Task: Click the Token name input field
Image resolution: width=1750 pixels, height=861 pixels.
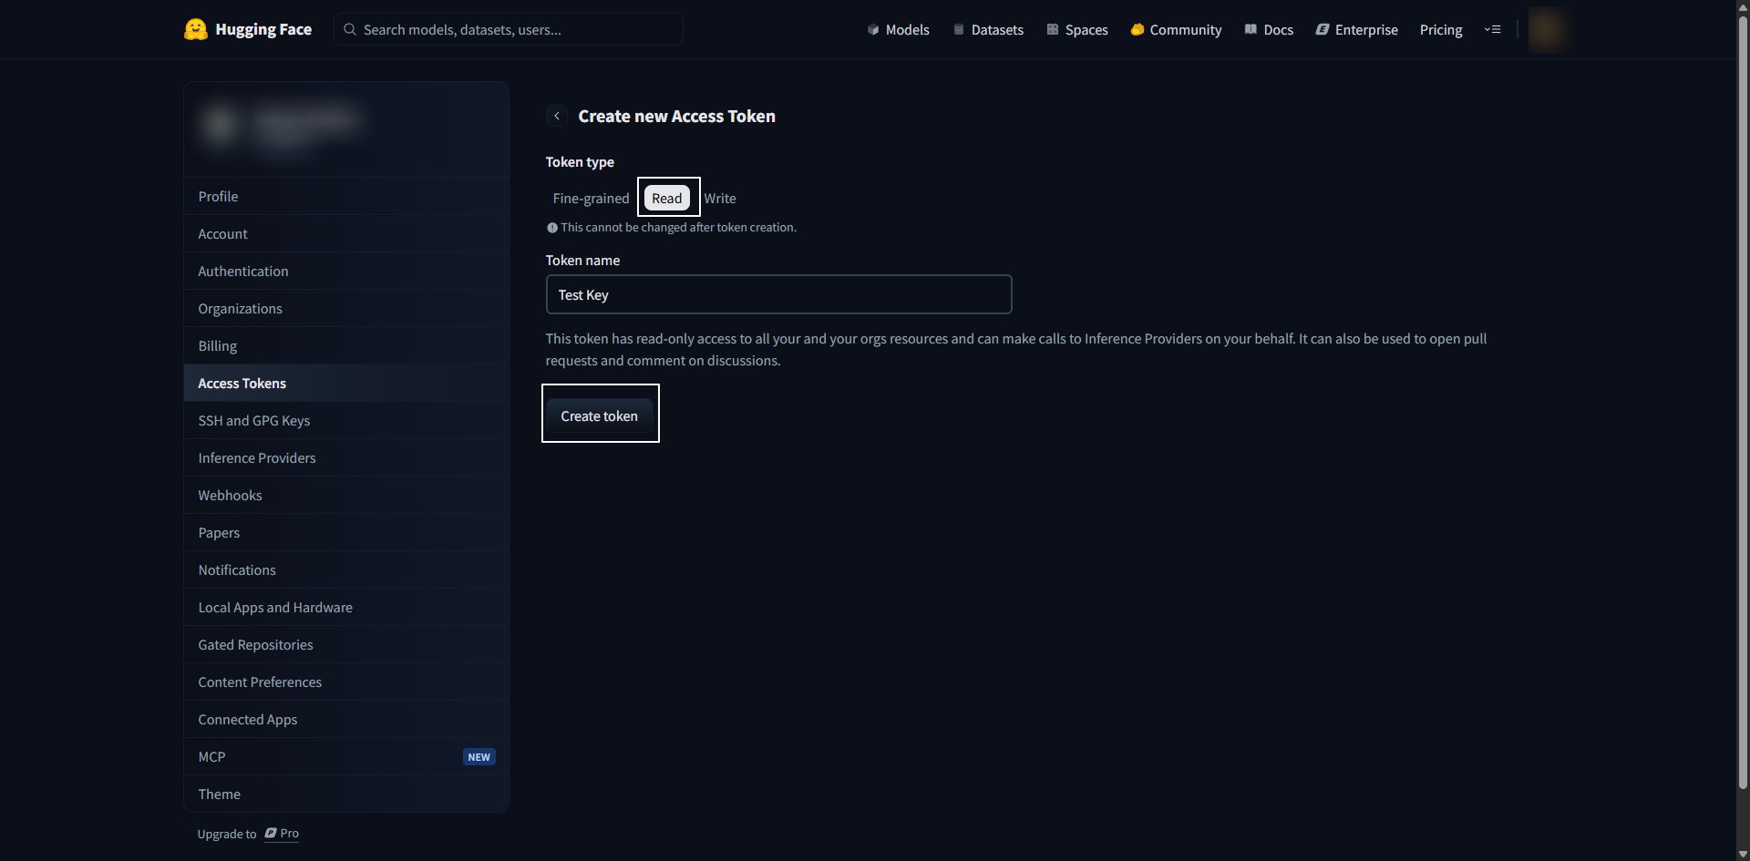Action: [779, 294]
